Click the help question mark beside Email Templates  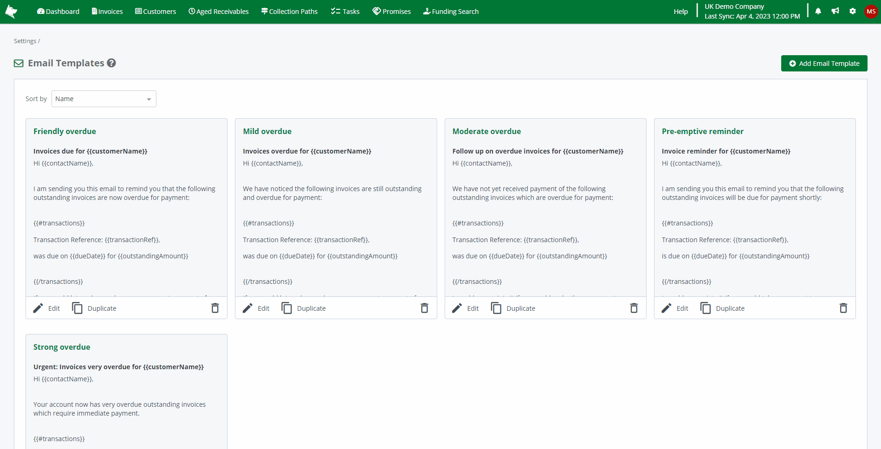(x=111, y=63)
